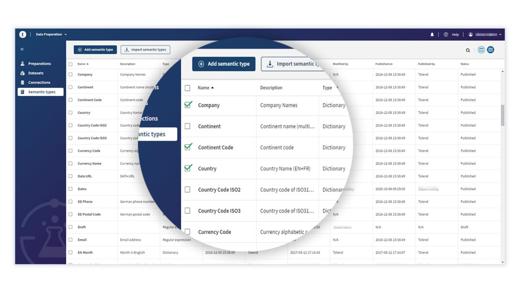Click the collapse sidebar arrow icon
Image resolution: width=526 pixels, height=295 pixels.
(x=22, y=49)
